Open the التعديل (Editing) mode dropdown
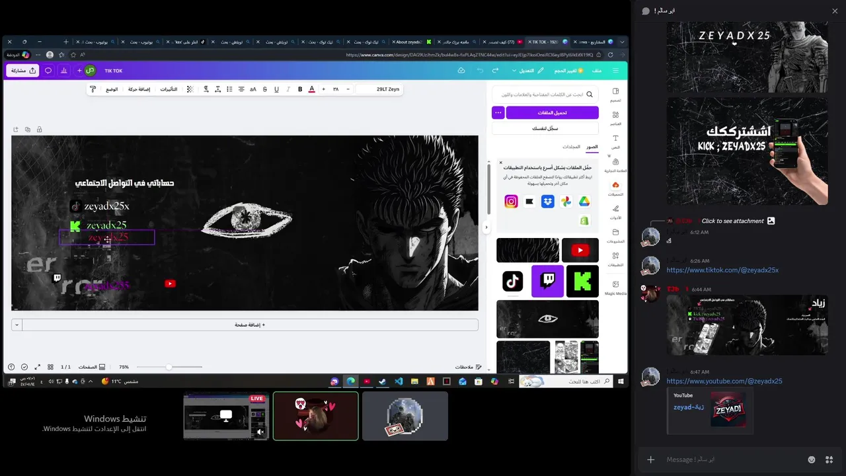The image size is (846, 476). (x=527, y=71)
